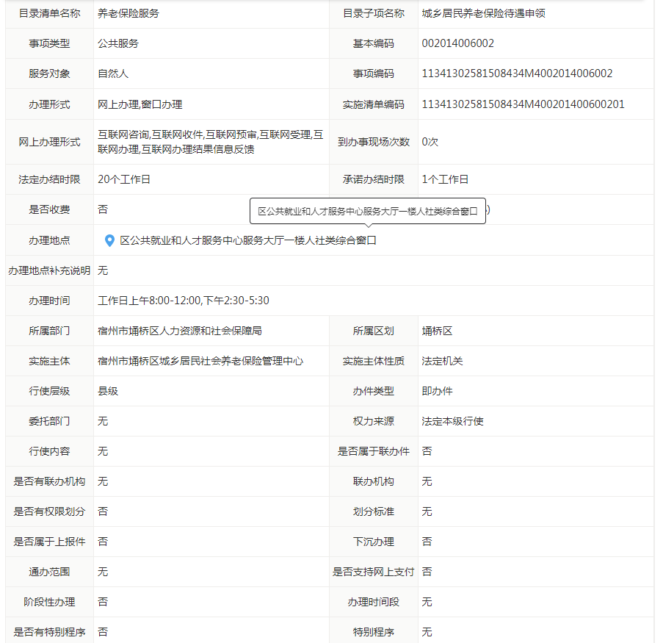Click the 网上办理,窗口办理 handling form text

tap(140, 104)
